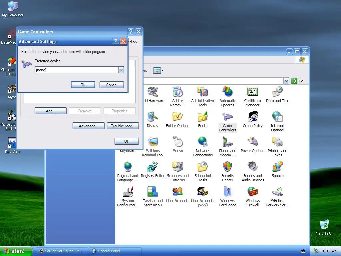Switch to Server Not Found taskbar item
The height and width of the screenshot is (256, 341).
point(62,251)
